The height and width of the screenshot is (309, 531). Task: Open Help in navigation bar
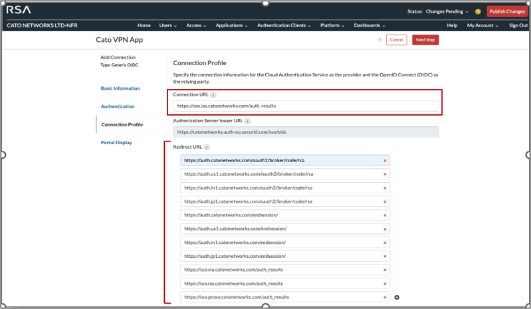[x=452, y=25]
